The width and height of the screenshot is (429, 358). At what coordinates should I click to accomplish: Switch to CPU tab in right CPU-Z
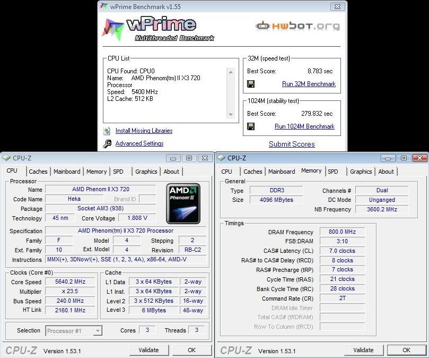226,172
